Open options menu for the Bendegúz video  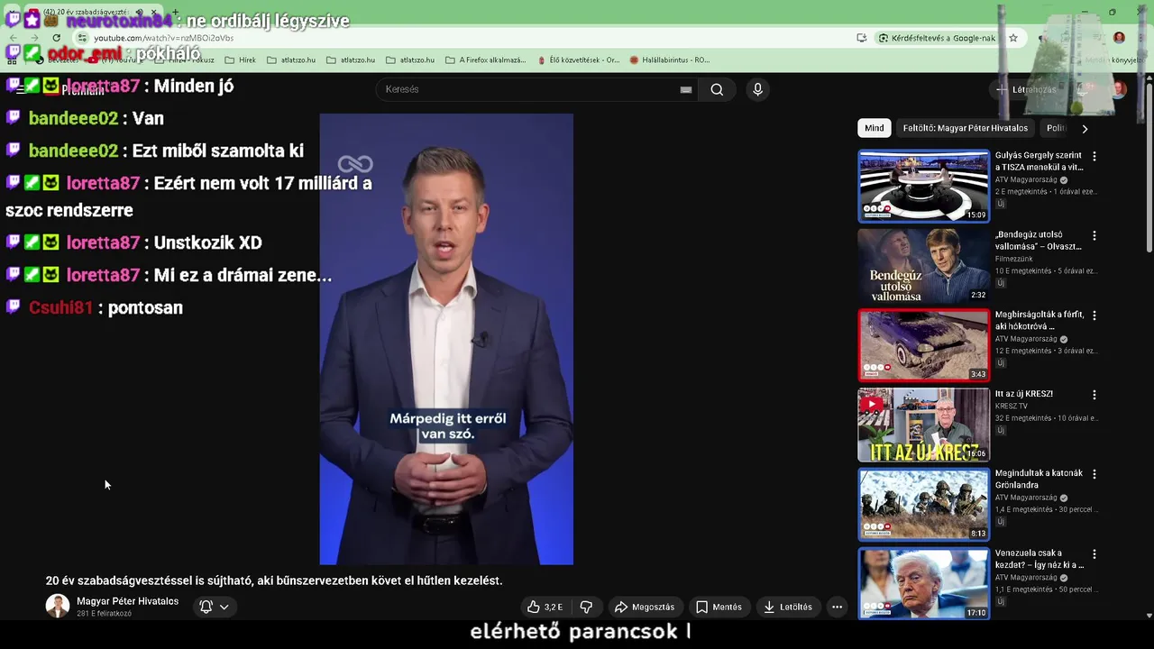pyautogui.click(x=1094, y=235)
